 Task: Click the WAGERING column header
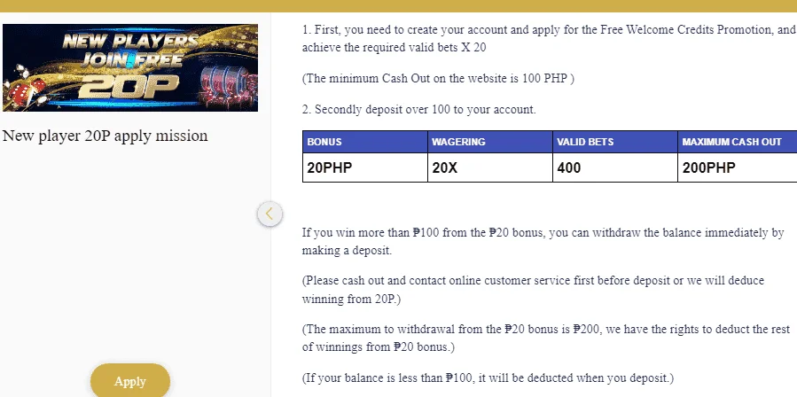point(490,142)
